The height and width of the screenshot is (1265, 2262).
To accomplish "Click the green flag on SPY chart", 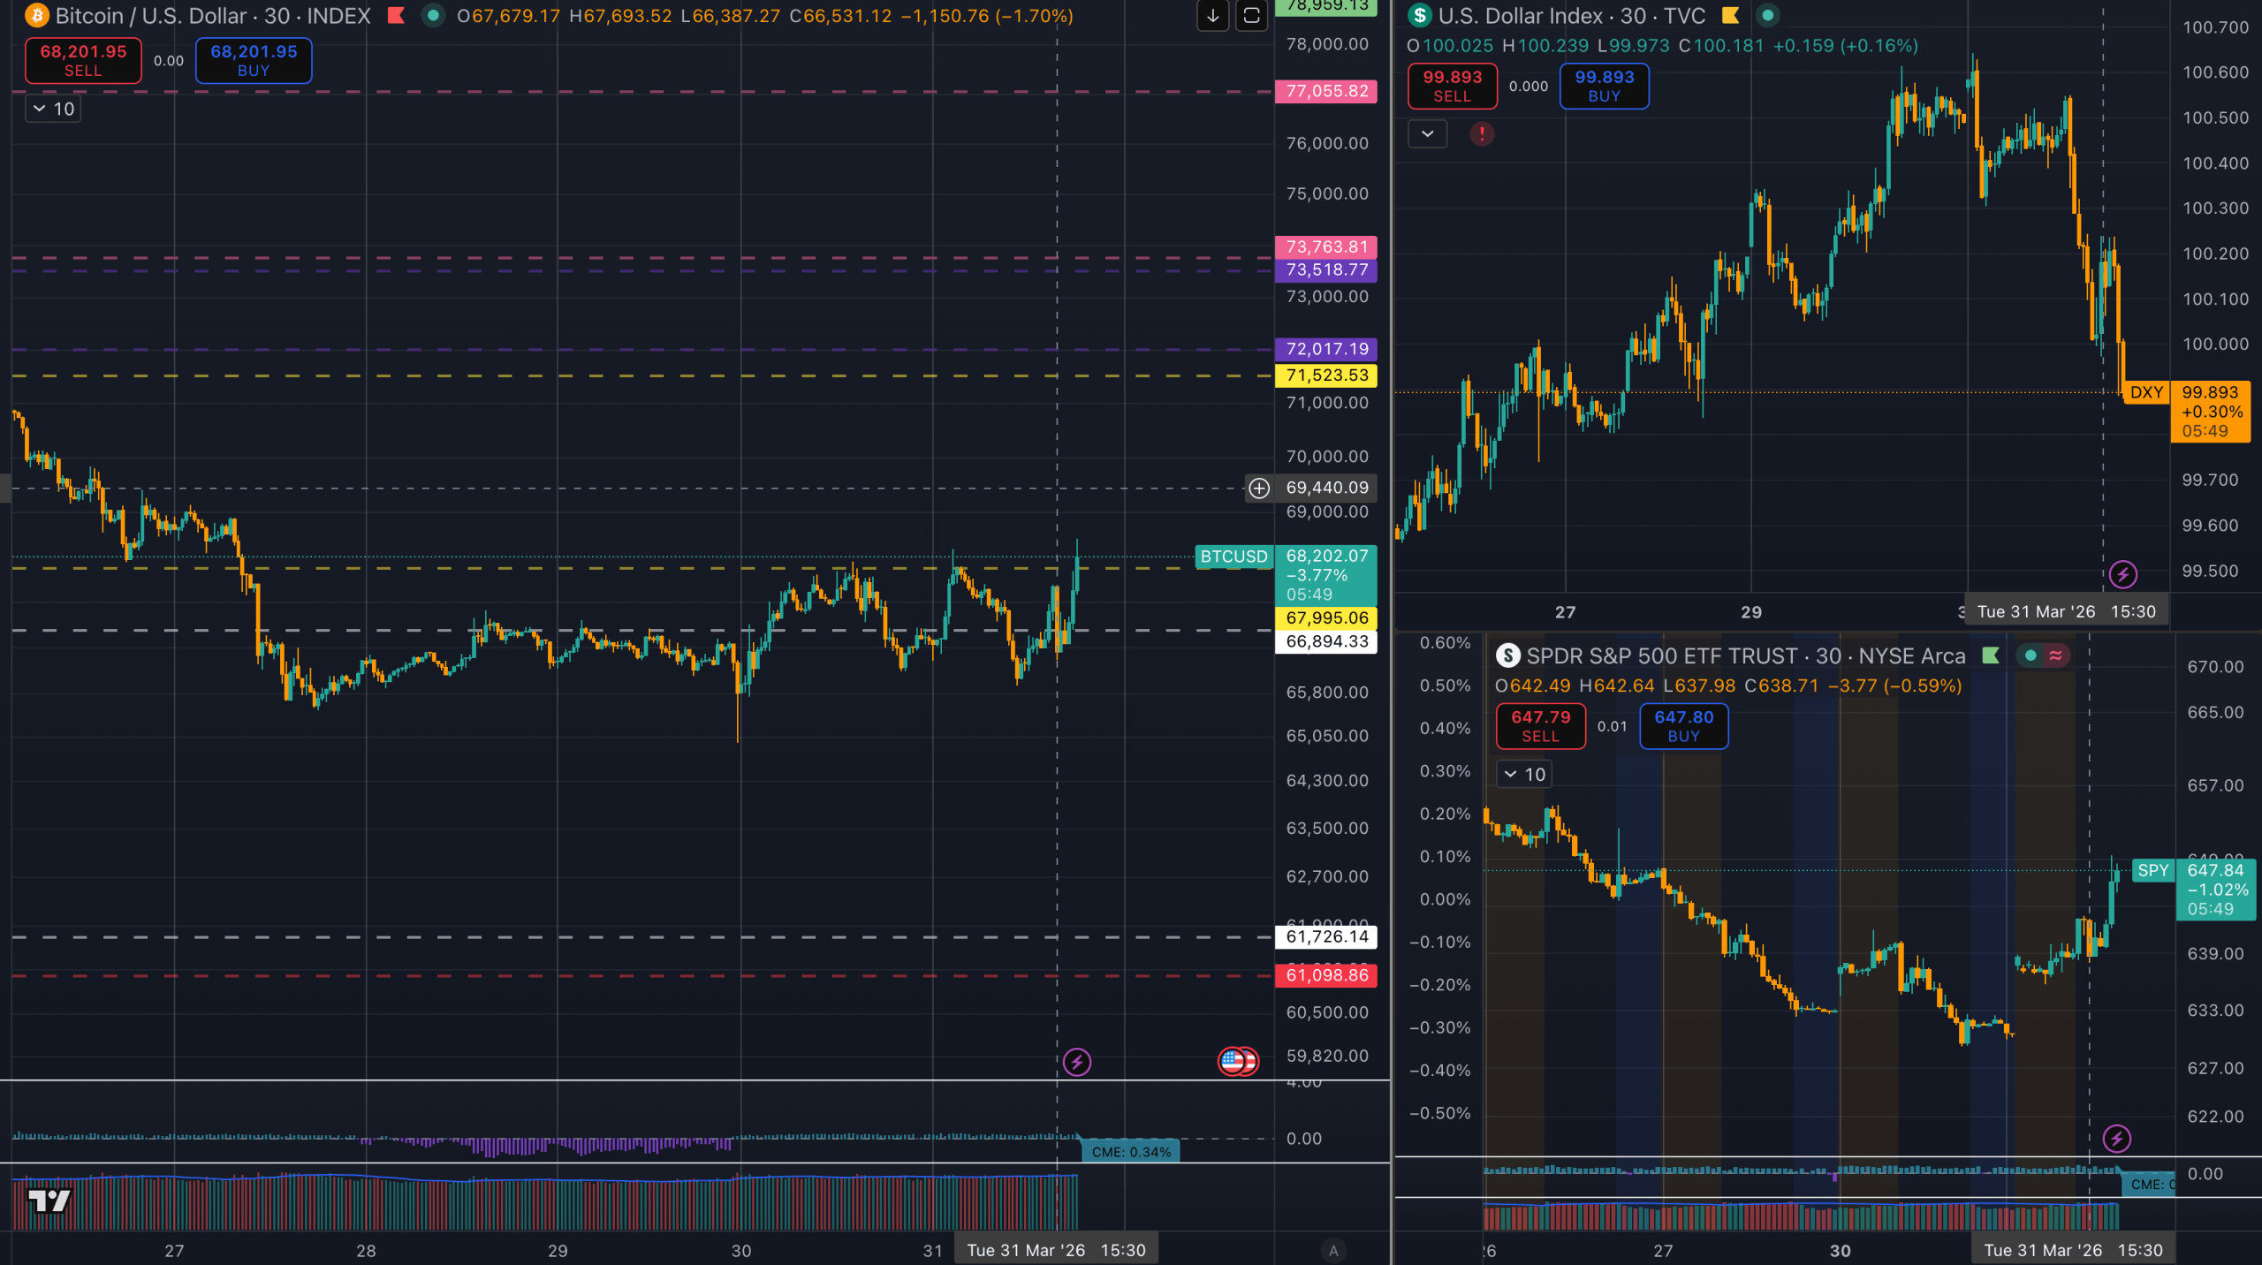I will pos(1991,655).
